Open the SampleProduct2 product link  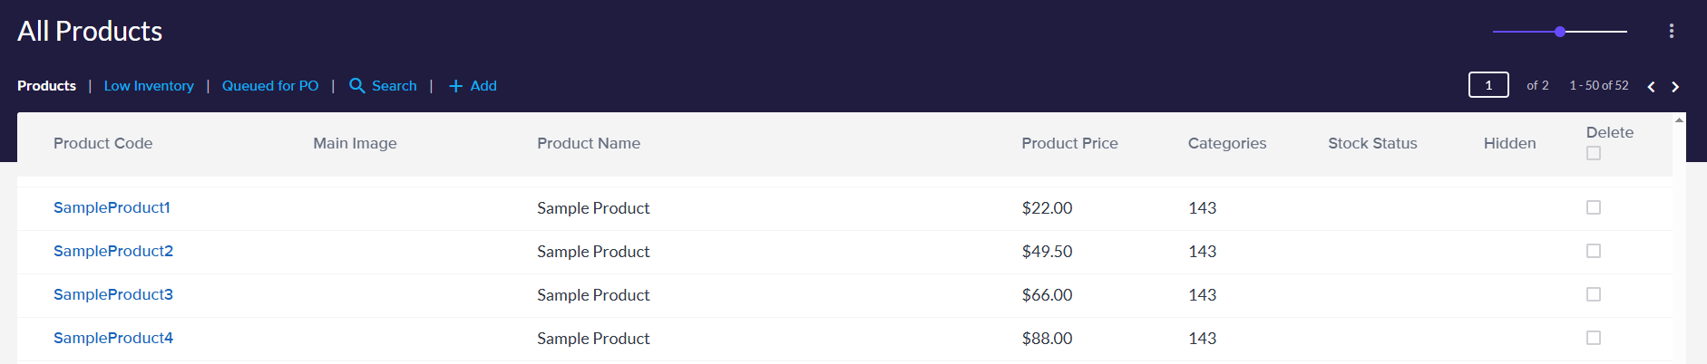113,251
